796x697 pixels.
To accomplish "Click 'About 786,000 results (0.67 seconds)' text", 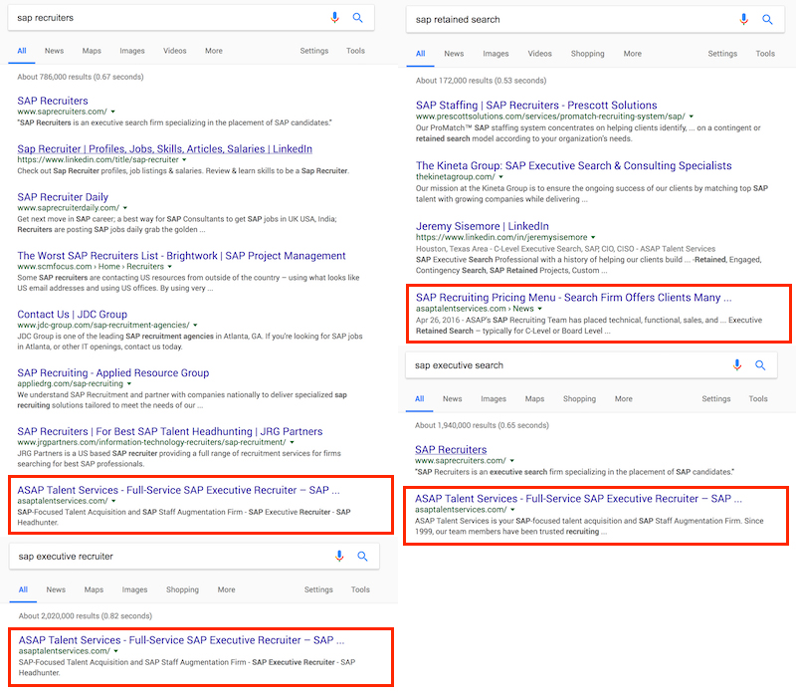I will pos(81,77).
